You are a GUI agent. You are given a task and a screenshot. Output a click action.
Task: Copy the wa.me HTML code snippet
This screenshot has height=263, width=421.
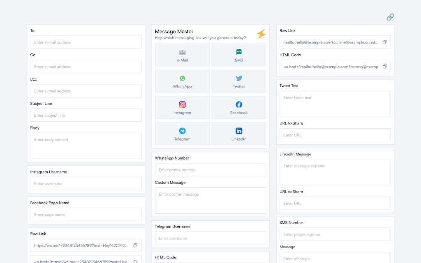(135, 261)
